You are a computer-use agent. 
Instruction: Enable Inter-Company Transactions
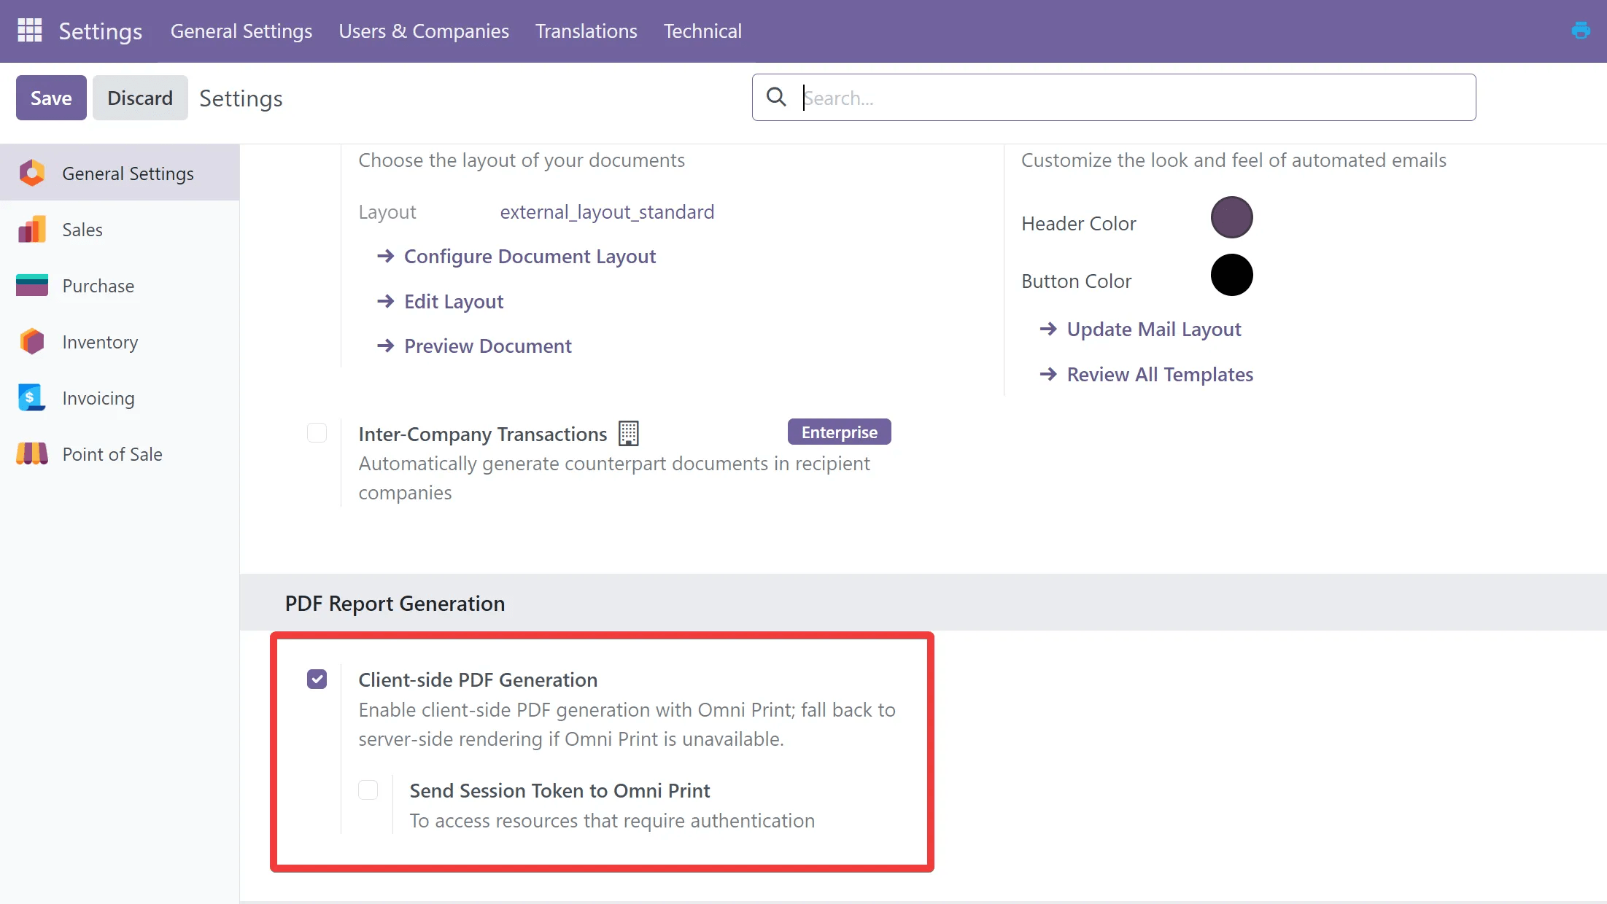317,432
